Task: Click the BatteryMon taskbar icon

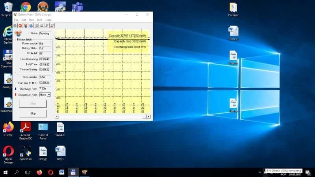Action: click(85, 172)
